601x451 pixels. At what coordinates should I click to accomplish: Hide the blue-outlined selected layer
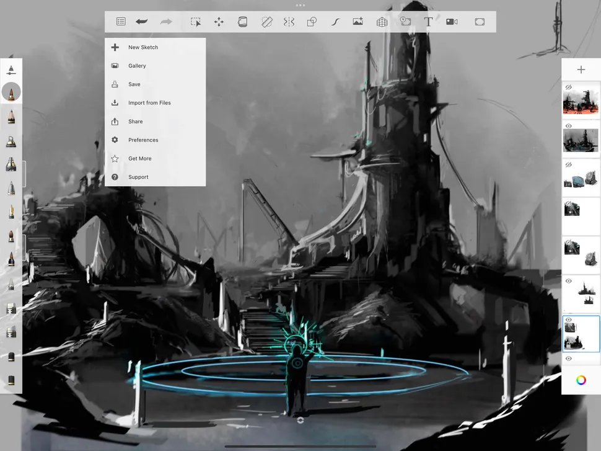tap(568, 320)
